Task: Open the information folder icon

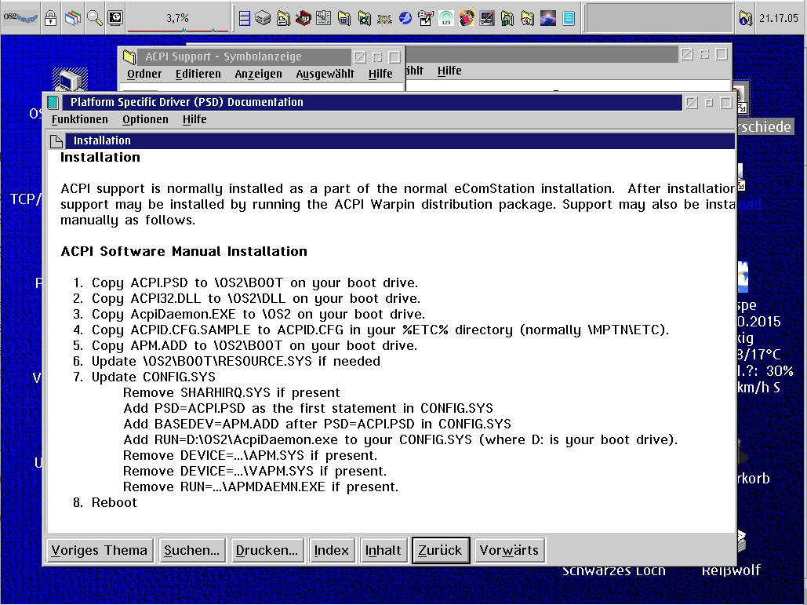Action: pos(745,19)
